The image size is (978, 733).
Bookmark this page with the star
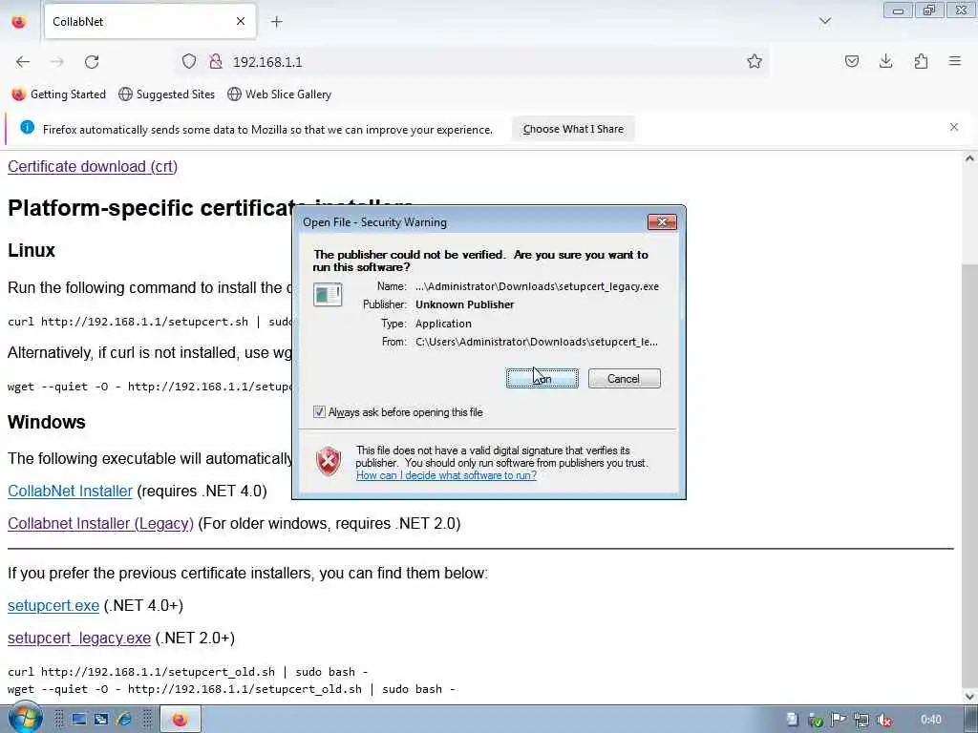point(755,61)
